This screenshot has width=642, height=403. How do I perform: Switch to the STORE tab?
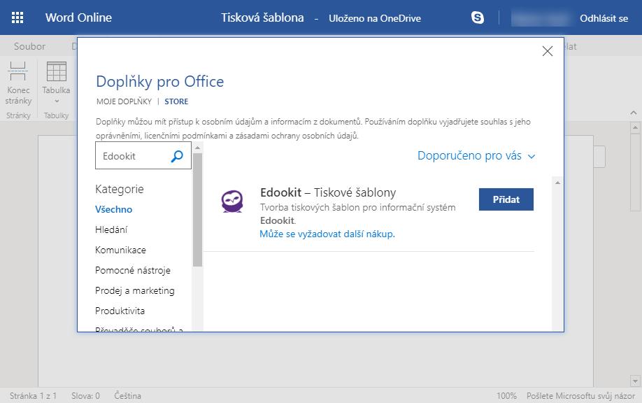tap(176, 101)
